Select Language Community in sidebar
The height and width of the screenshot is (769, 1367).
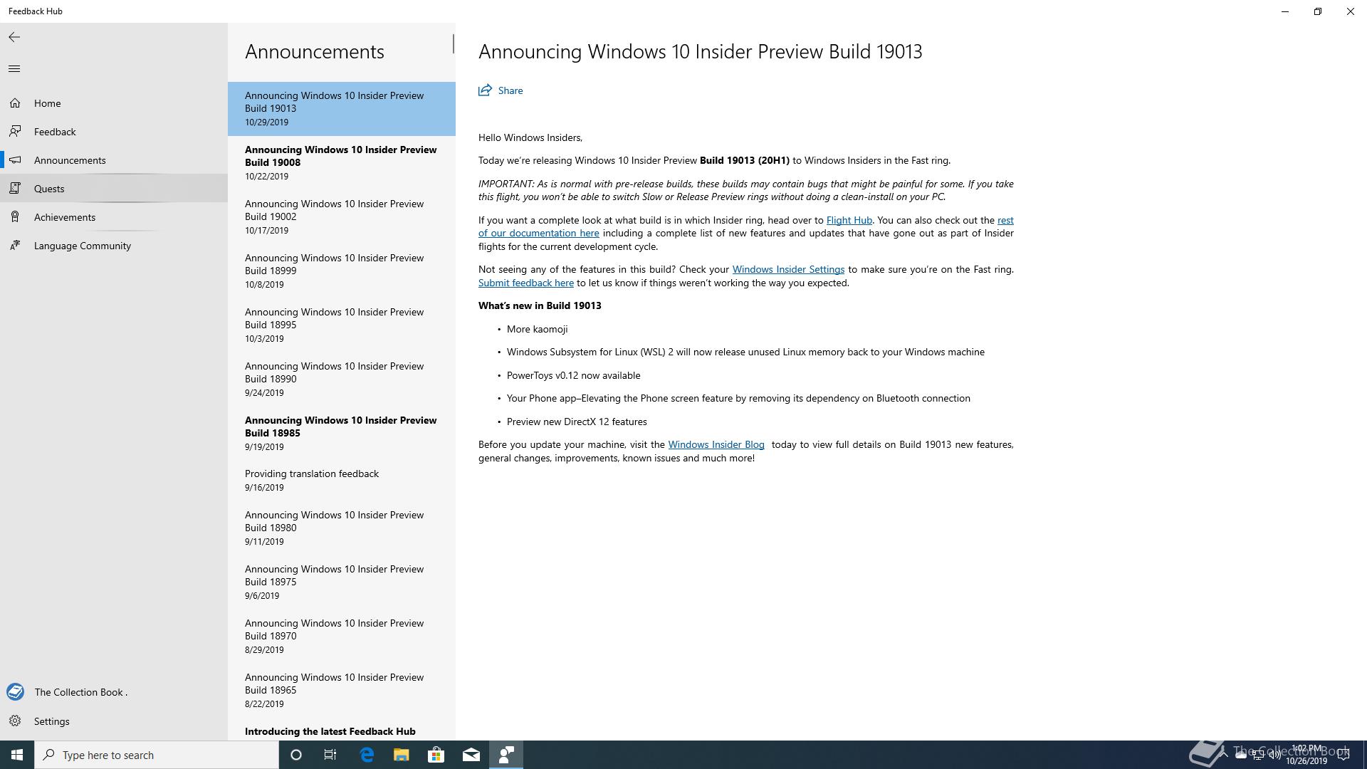tap(82, 246)
